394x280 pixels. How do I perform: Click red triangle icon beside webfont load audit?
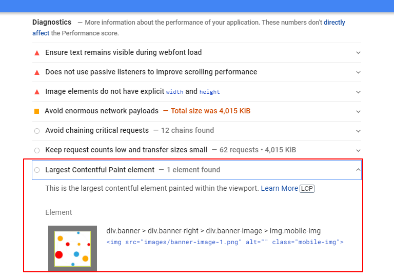click(37, 52)
